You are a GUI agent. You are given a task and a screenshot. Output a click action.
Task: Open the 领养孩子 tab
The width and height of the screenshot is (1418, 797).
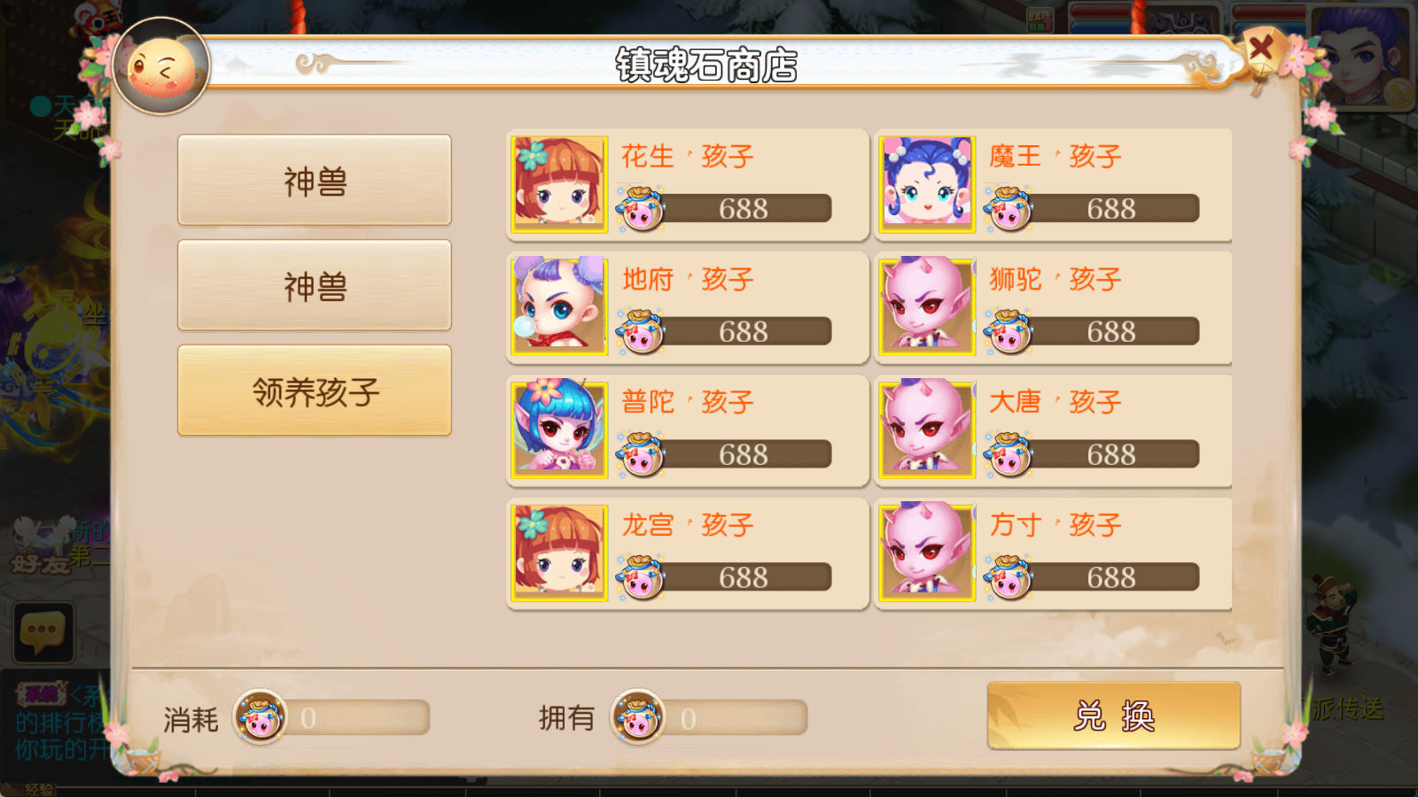(315, 391)
